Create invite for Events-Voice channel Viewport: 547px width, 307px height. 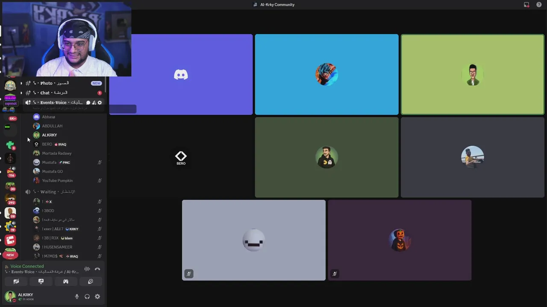(94, 103)
